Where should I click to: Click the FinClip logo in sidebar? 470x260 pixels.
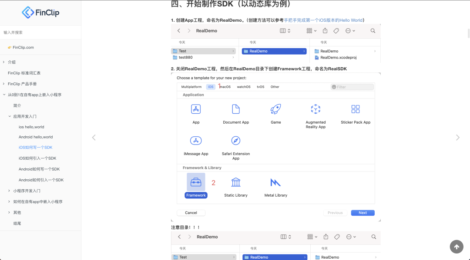[40, 12]
